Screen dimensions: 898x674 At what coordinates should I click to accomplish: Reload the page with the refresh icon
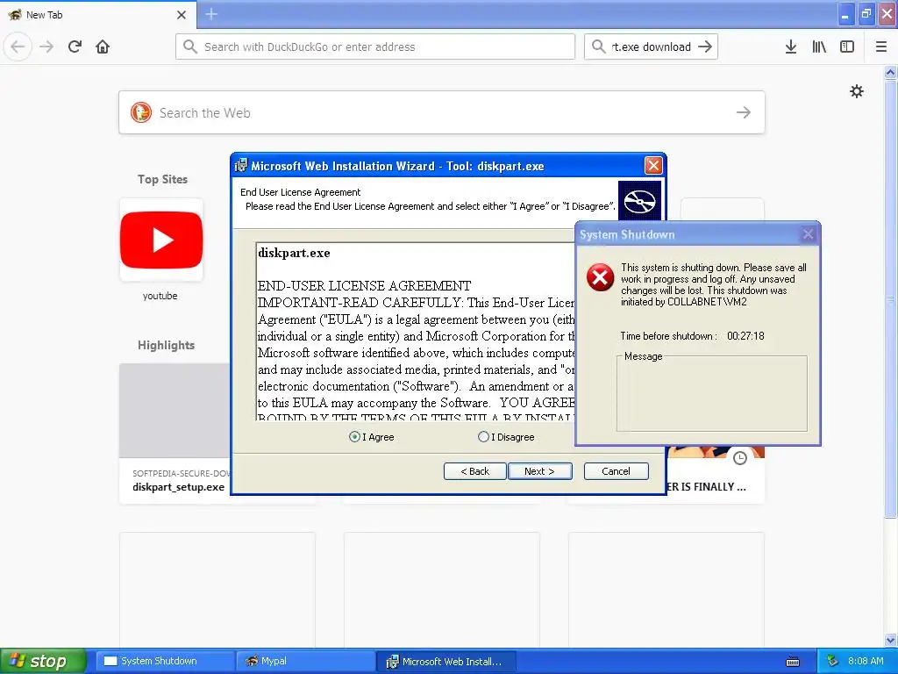[x=75, y=47]
